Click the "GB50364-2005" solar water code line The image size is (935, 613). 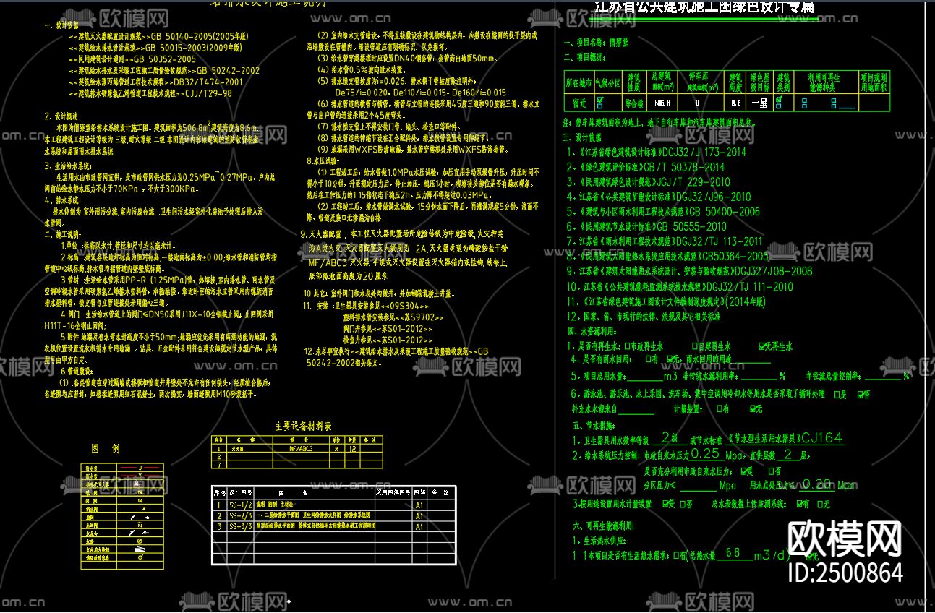click(667, 257)
